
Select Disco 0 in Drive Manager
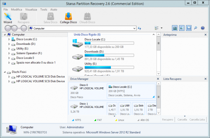click(87, 91)
